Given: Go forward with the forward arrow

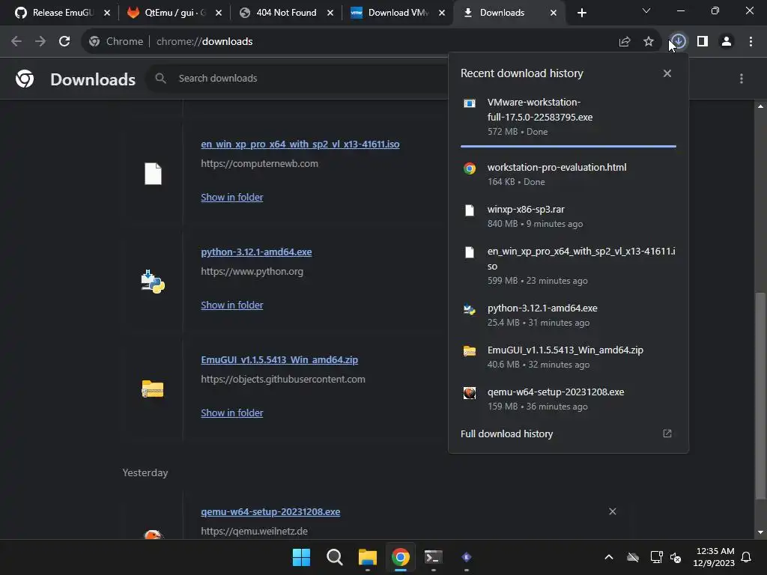Looking at the screenshot, I should tap(40, 42).
